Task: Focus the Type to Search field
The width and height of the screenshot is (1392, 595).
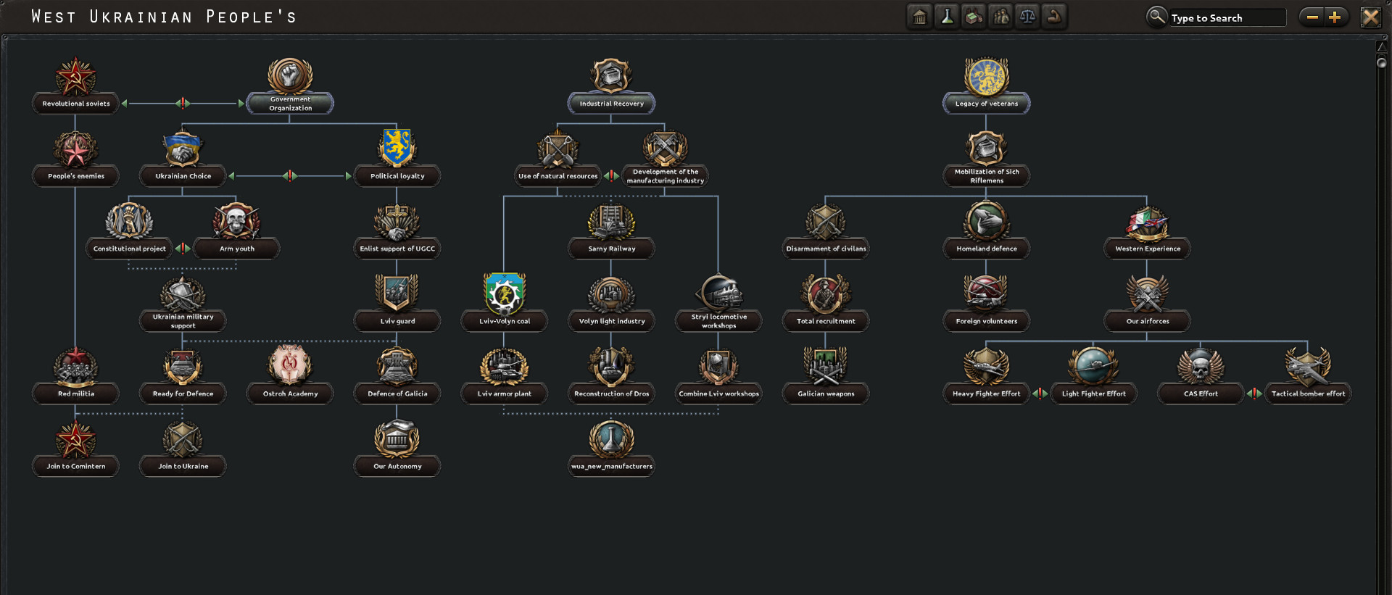Action: 1227,17
